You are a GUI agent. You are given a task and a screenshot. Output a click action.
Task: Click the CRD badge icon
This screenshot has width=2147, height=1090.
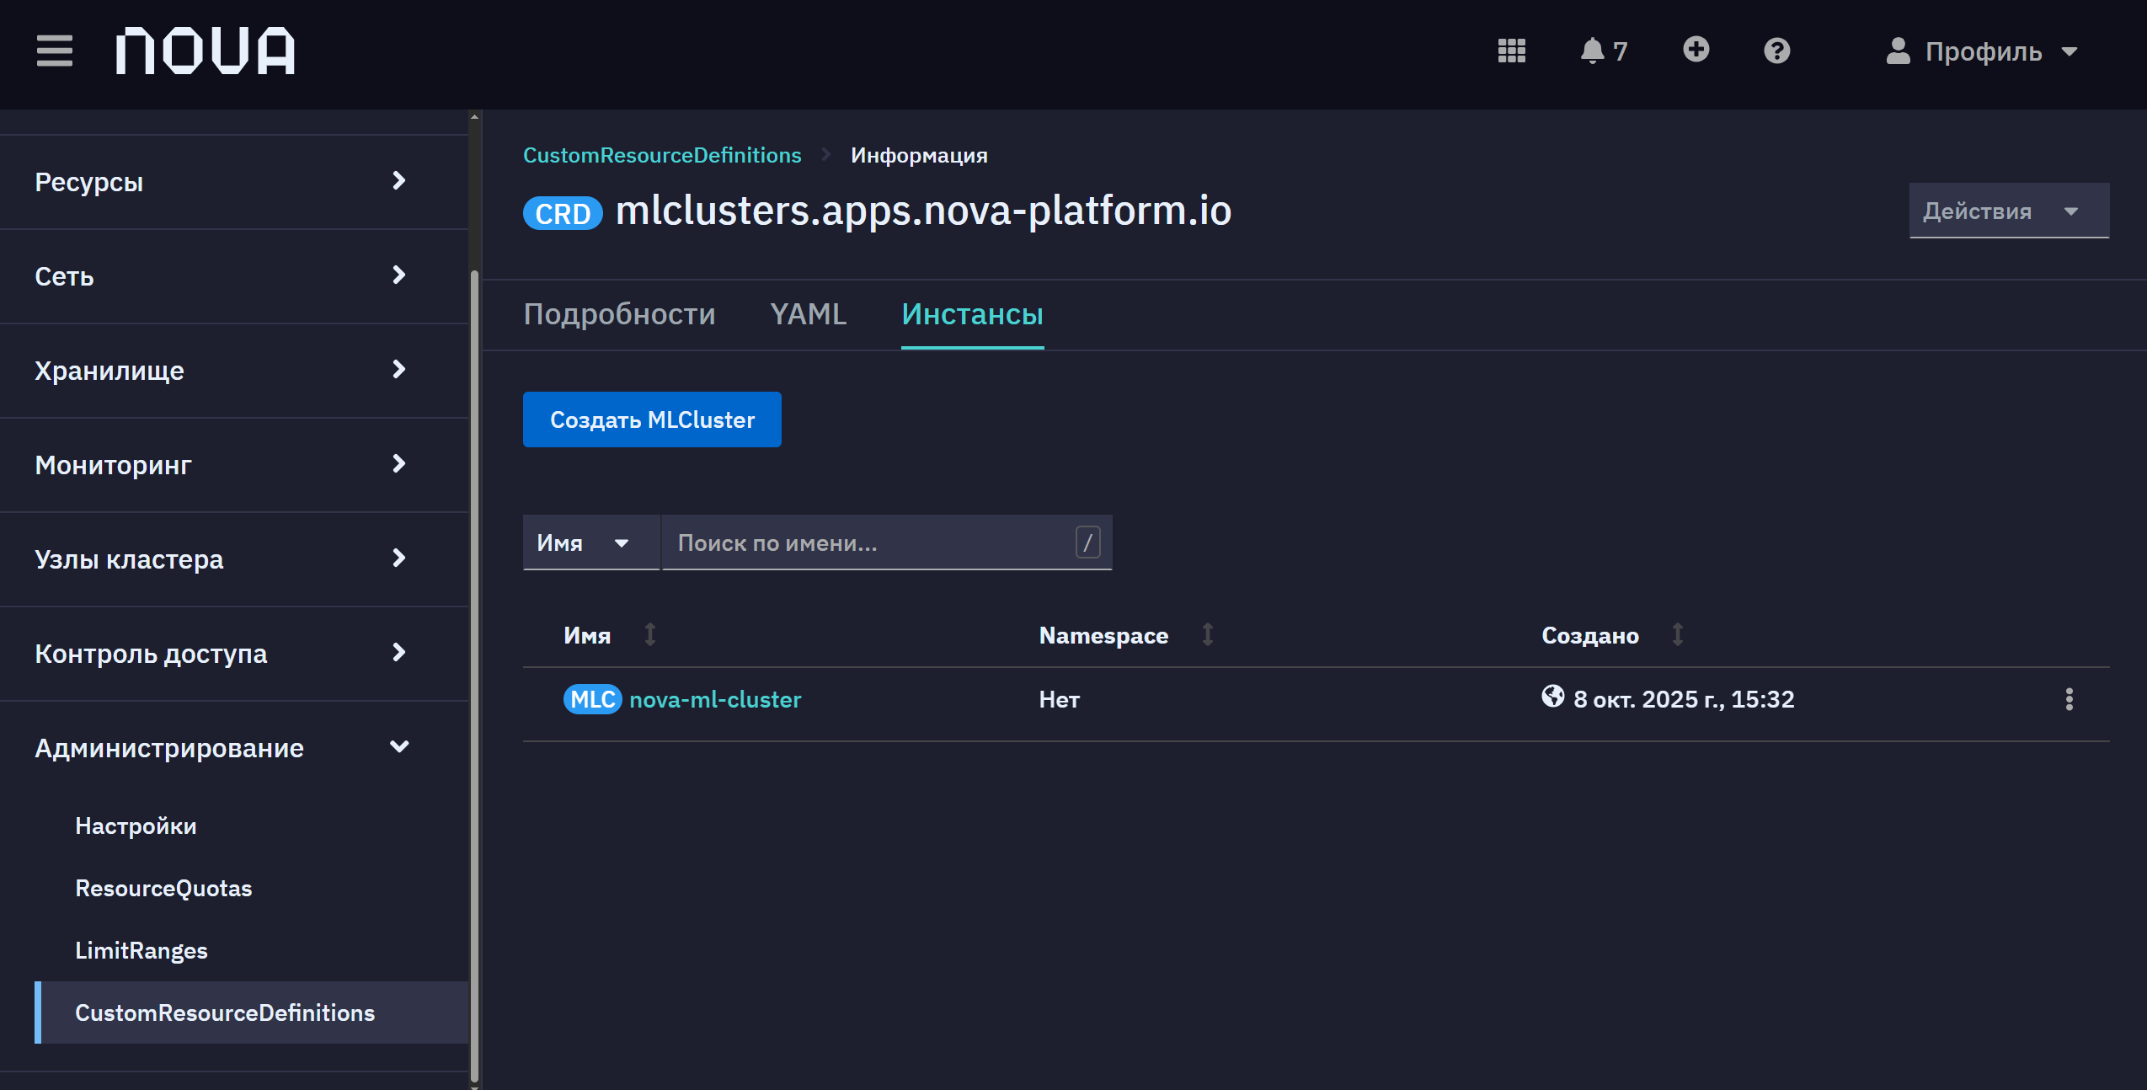(x=563, y=212)
